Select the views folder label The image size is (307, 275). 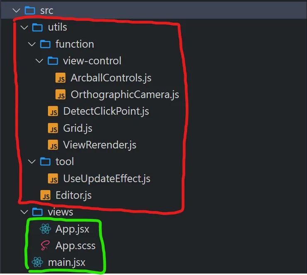(61, 212)
